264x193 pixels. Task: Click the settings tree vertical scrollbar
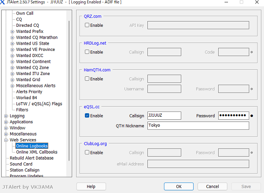click(69, 88)
